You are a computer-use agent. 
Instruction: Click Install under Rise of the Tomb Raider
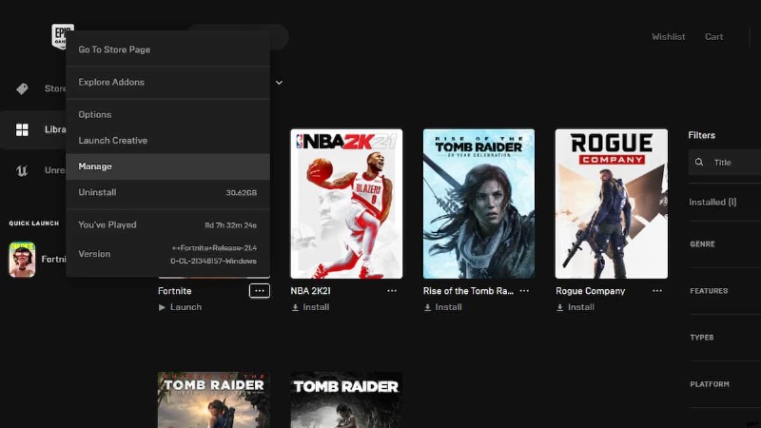tap(448, 307)
